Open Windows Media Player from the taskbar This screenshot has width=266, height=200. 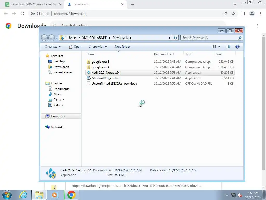55,195
